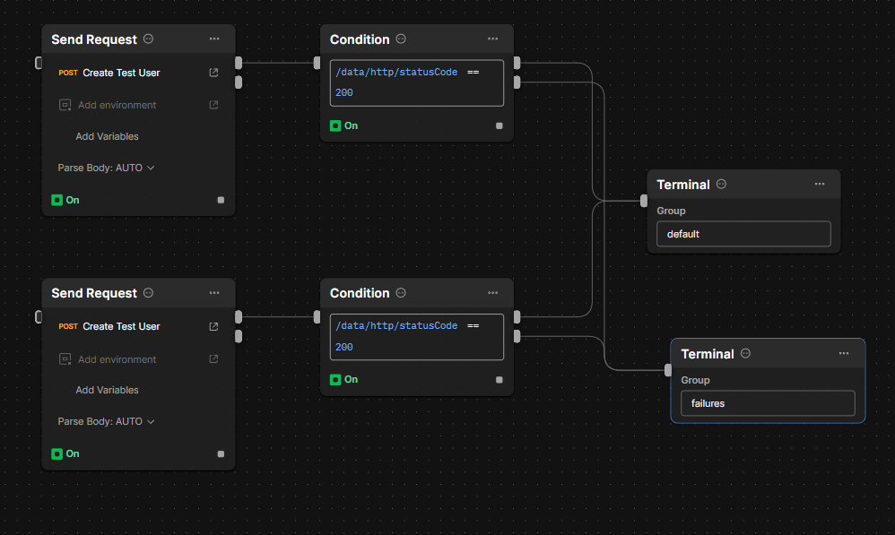
Task: Click the lower Condition's first output port
Action: coord(517,316)
